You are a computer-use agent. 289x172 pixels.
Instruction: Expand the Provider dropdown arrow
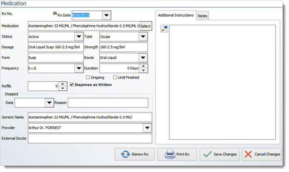click(147, 128)
